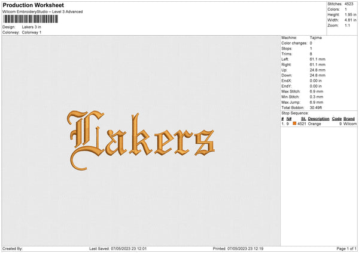Select the Zoom 1:1 value
Screen dimensions: 359x253
click(x=347, y=26)
